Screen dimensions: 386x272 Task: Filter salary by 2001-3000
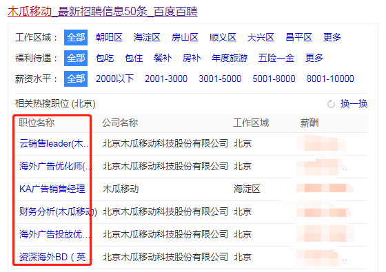(x=166, y=79)
